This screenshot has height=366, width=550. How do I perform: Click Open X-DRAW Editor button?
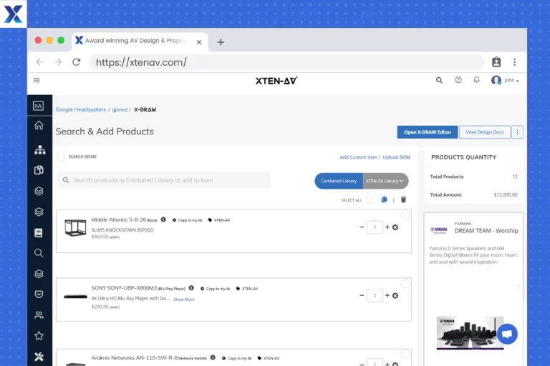(427, 132)
